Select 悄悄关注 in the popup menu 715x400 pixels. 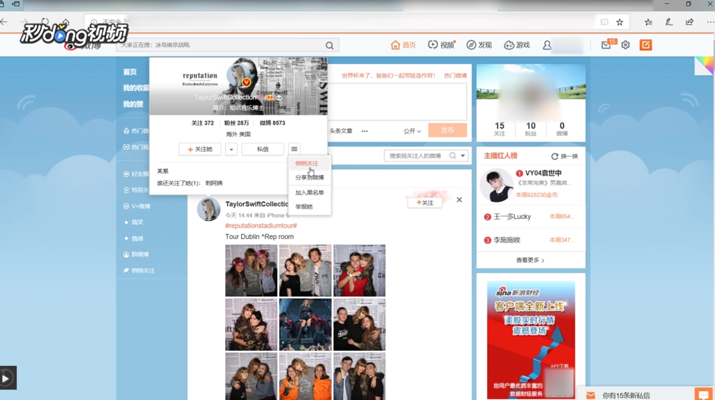[x=307, y=163]
